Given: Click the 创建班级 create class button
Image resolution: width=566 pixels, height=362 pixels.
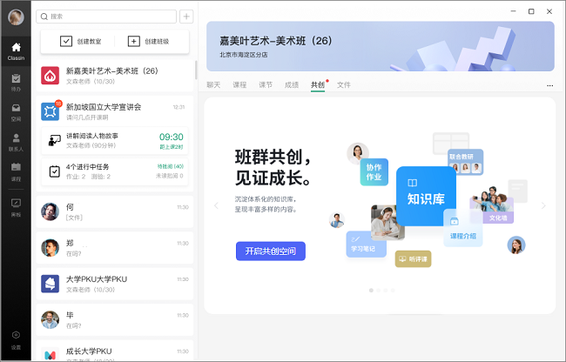Looking at the screenshot, I should tap(146, 41).
